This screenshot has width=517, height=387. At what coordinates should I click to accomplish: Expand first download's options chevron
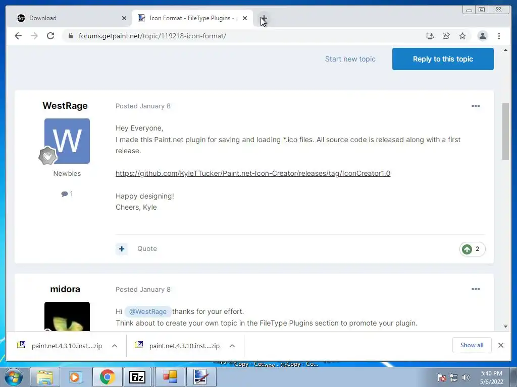tap(115, 346)
